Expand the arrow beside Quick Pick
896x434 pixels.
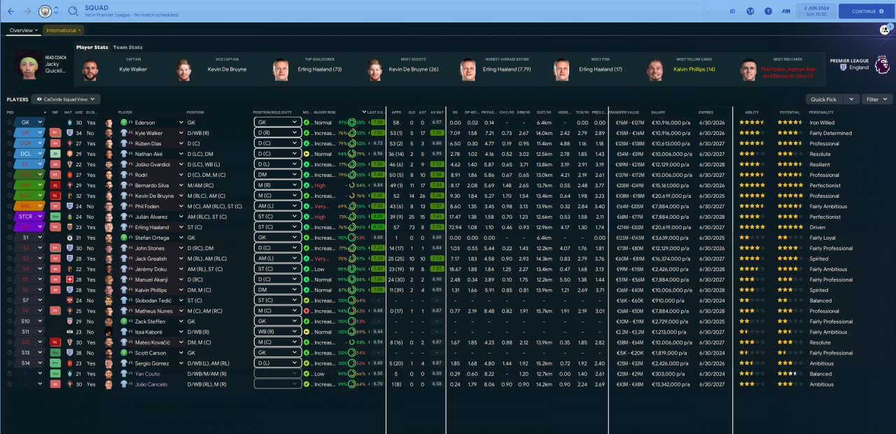click(x=851, y=99)
